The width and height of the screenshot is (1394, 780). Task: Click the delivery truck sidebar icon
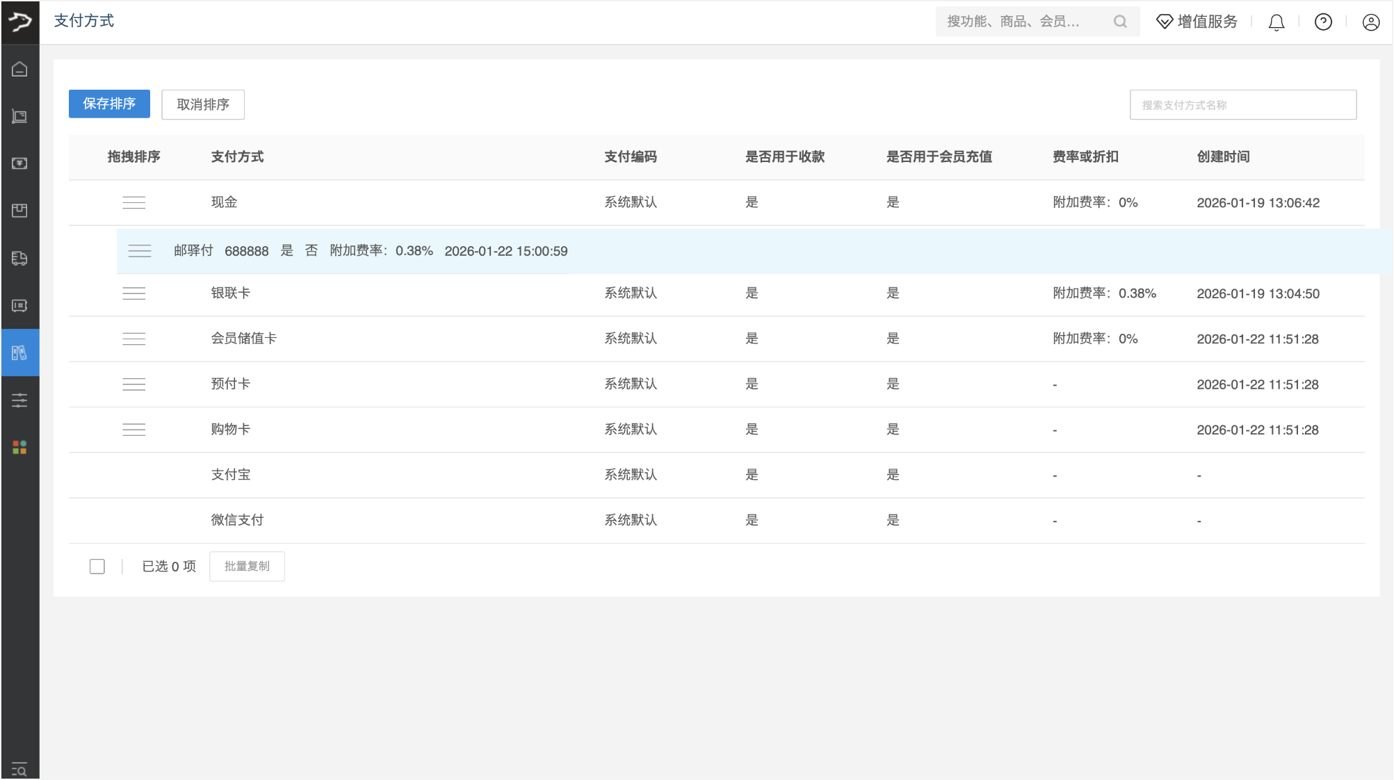19,258
